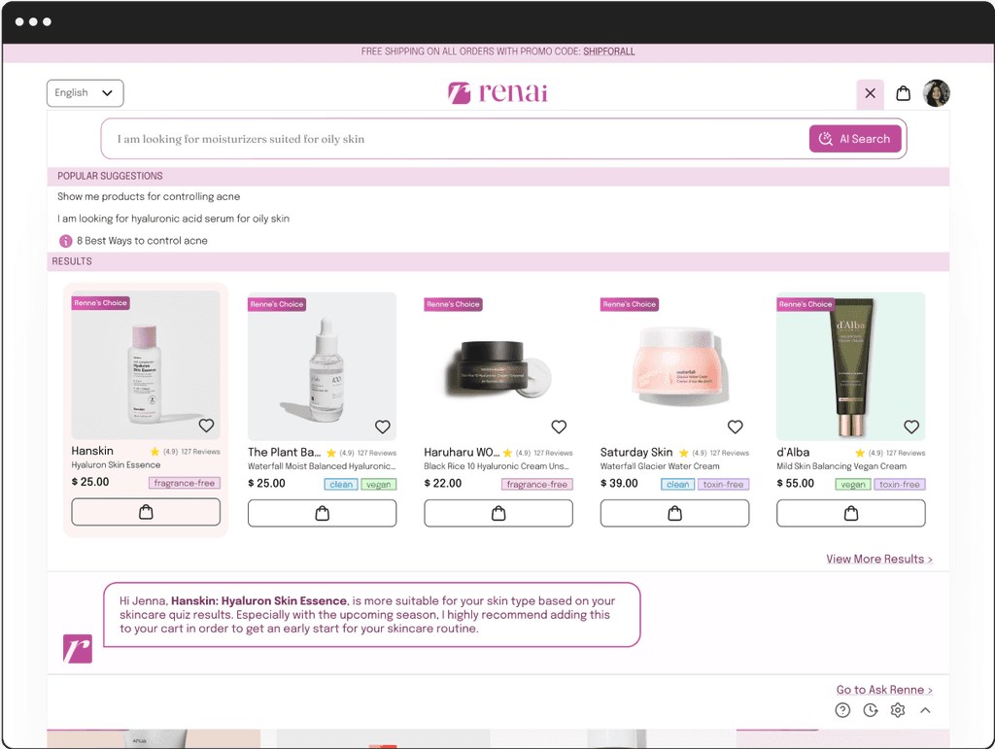
Task: Click clean tag on Saturday Skin
Action: (677, 485)
